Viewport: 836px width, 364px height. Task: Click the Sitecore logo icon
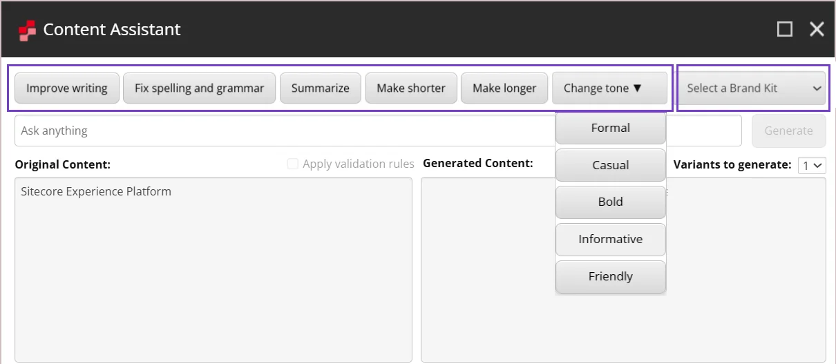(x=27, y=30)
